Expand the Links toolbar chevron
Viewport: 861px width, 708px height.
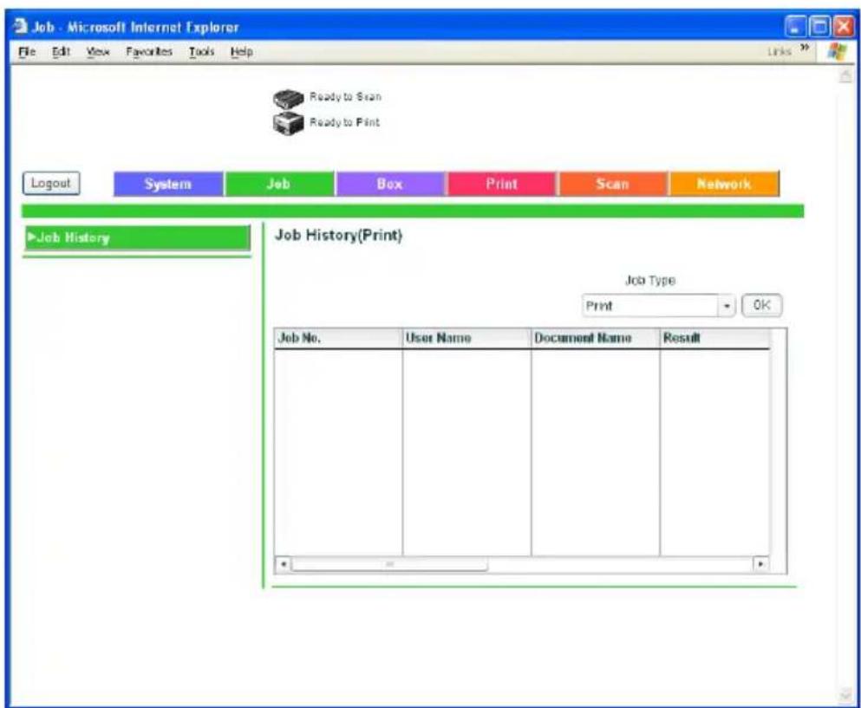click(805, 49)
